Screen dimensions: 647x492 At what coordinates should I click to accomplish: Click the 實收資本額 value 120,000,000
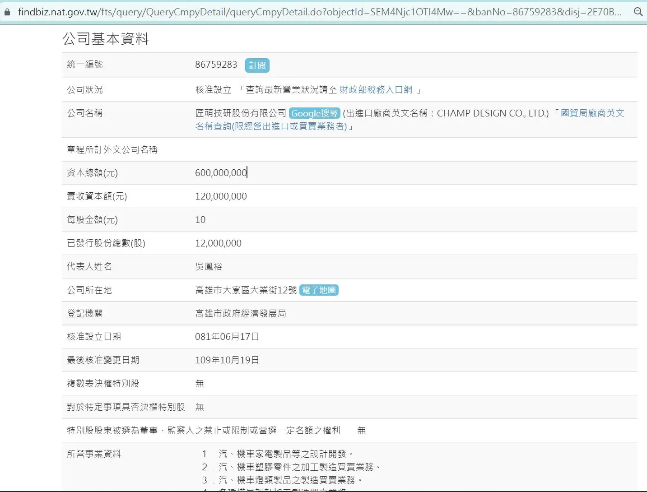click(x=221, y=196)
